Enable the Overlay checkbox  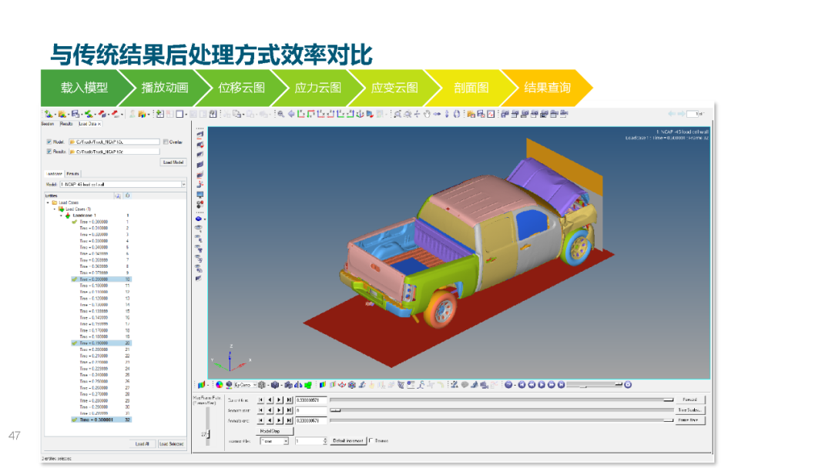(x=166, y=142)
